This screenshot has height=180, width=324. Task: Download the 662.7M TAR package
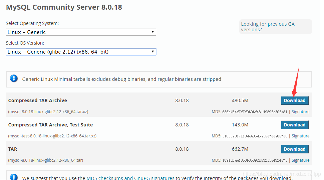coord(295,149)
